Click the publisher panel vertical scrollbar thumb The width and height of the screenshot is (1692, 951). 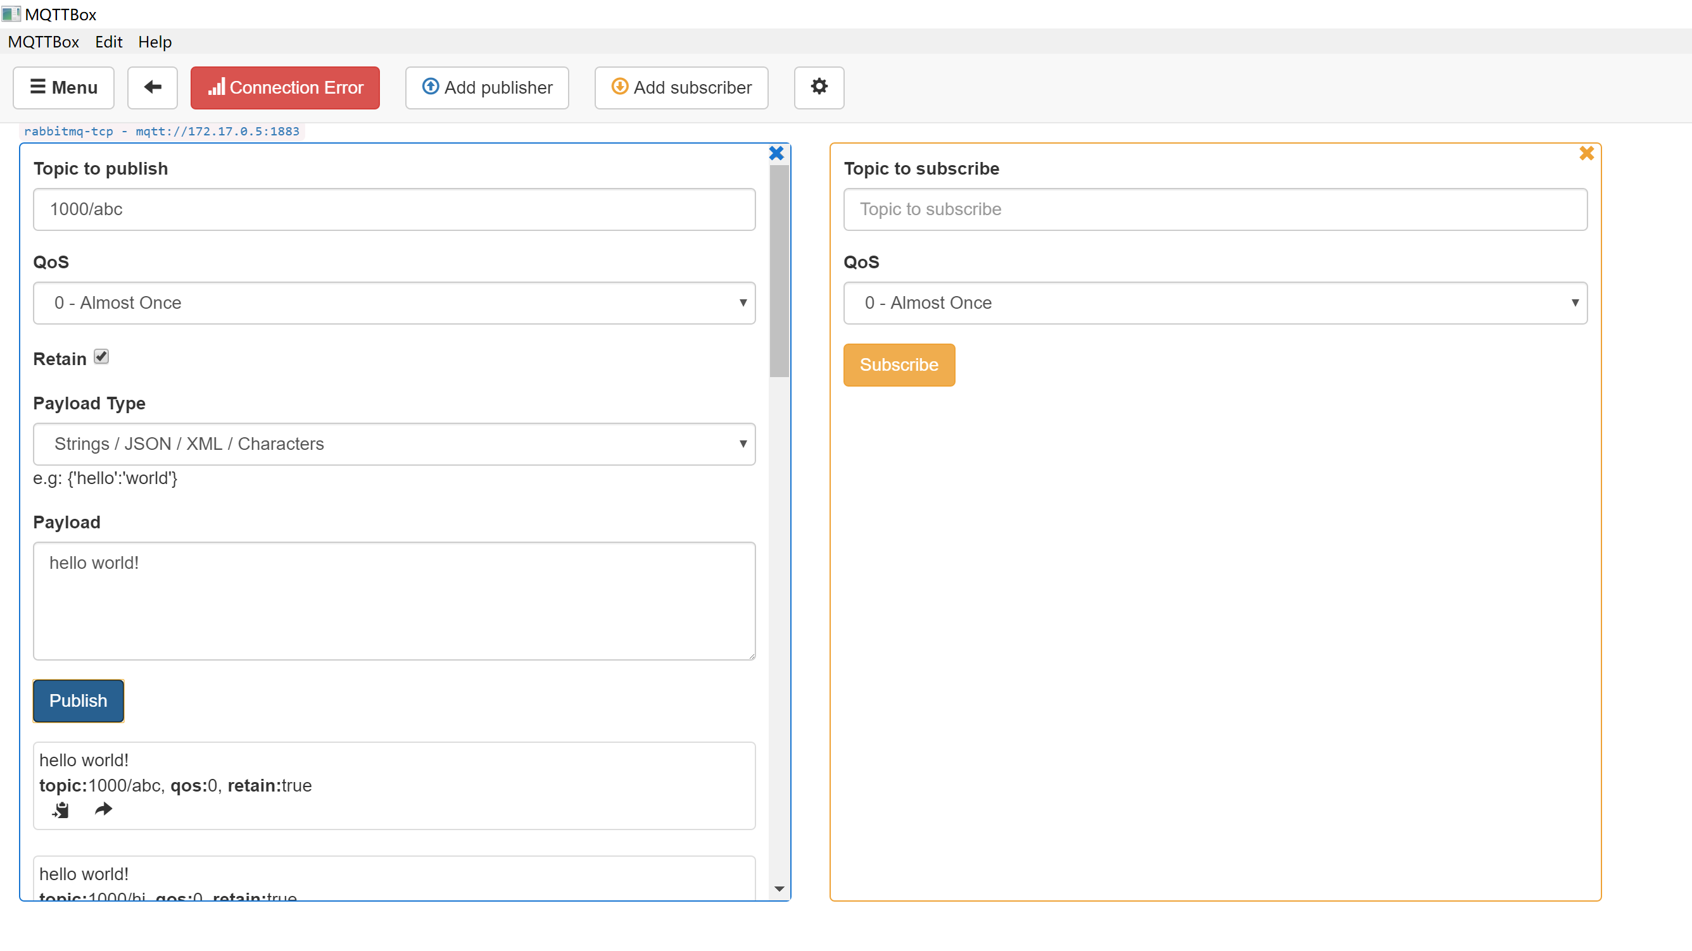(x=779, y=270)
